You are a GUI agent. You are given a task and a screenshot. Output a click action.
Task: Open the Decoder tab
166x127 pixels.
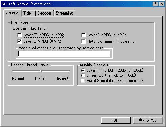point(44,13)
